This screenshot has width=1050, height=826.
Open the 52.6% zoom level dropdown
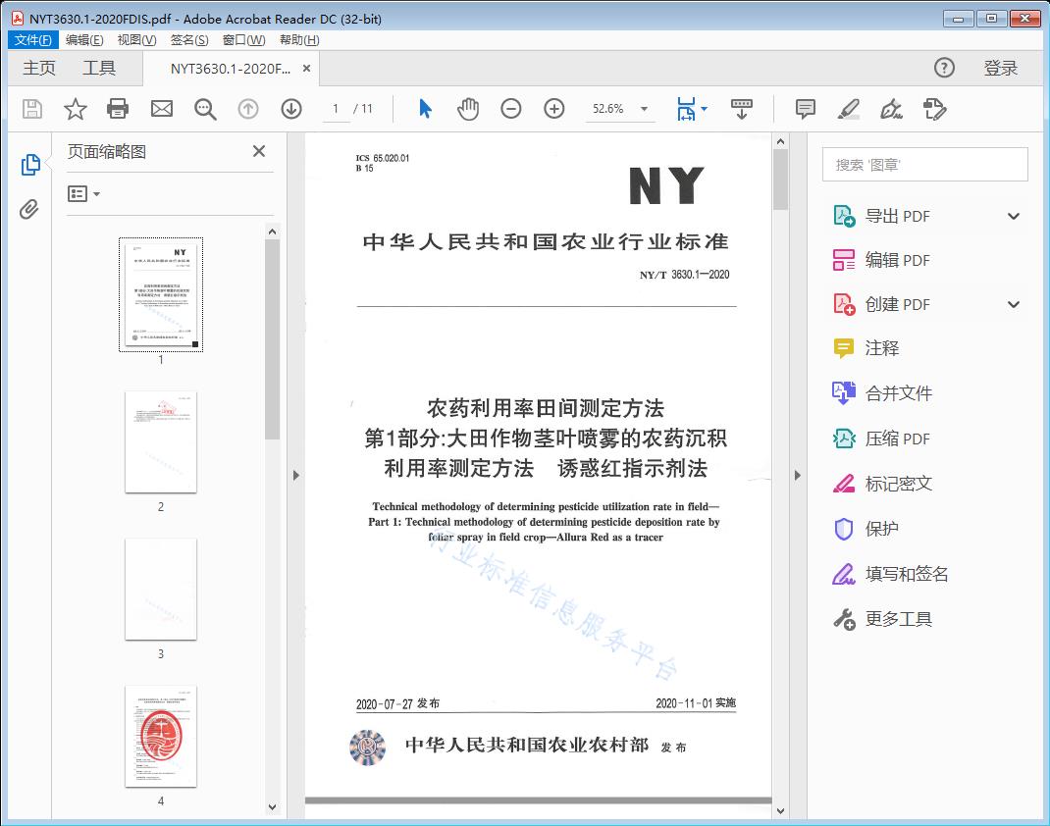[620, 109]
